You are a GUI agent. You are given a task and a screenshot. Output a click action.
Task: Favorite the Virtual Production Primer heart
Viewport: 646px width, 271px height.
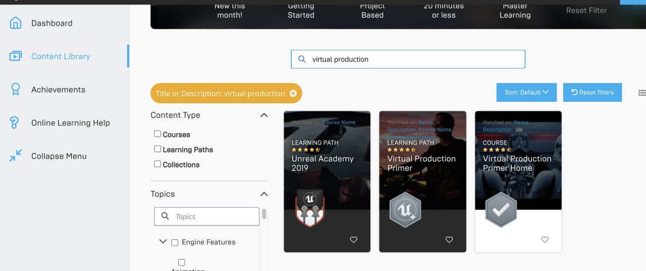[449, 240]
